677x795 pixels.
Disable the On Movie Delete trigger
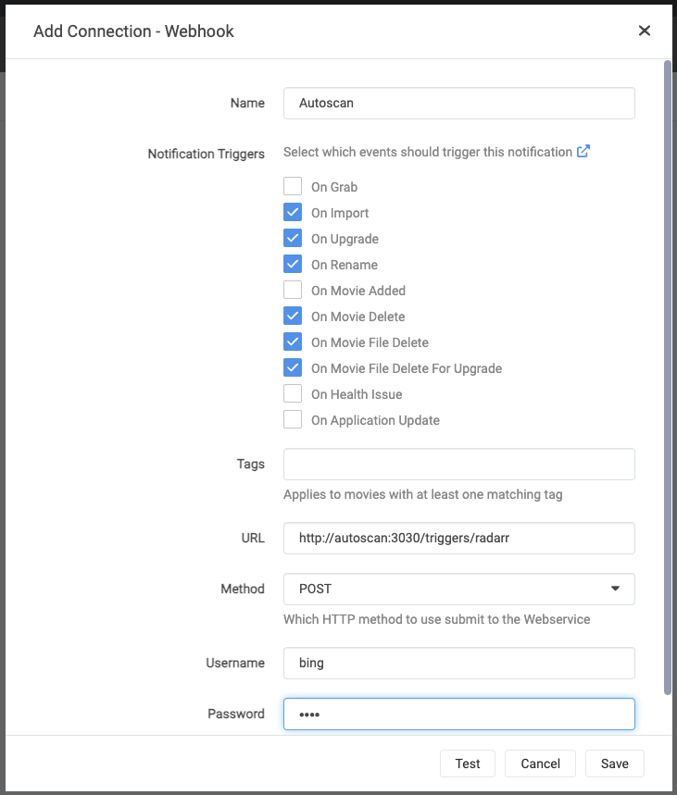pos(293,316)
